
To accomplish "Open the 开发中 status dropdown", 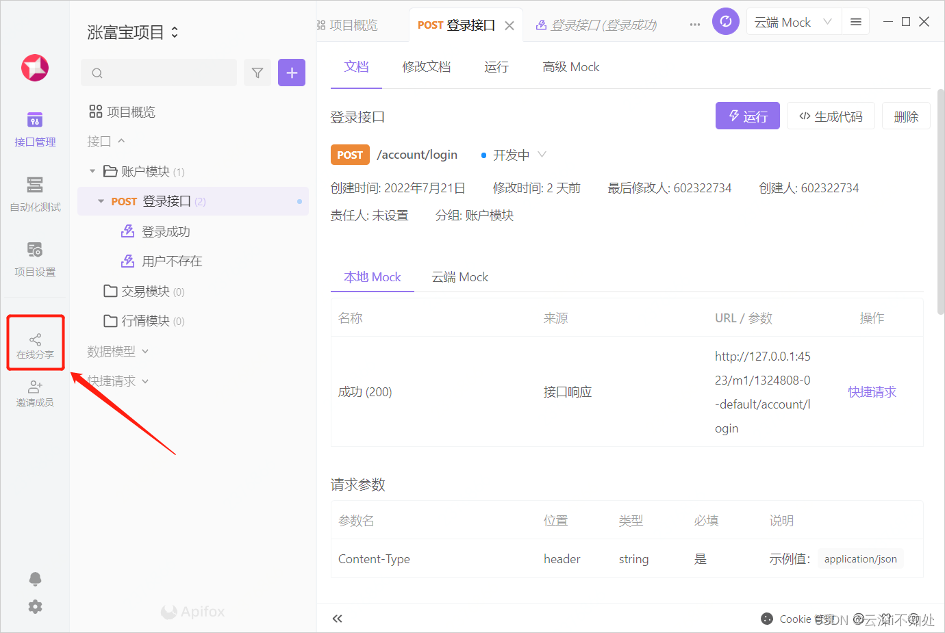I will coord(512,155).
